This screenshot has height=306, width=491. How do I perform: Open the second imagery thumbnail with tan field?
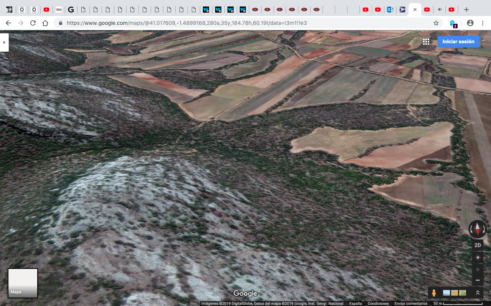(x=455, y=293)
